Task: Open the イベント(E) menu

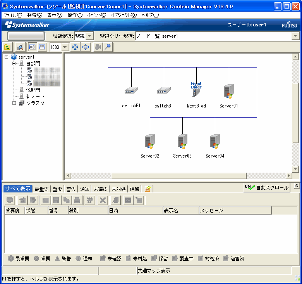Action: [x=96, y=15]
